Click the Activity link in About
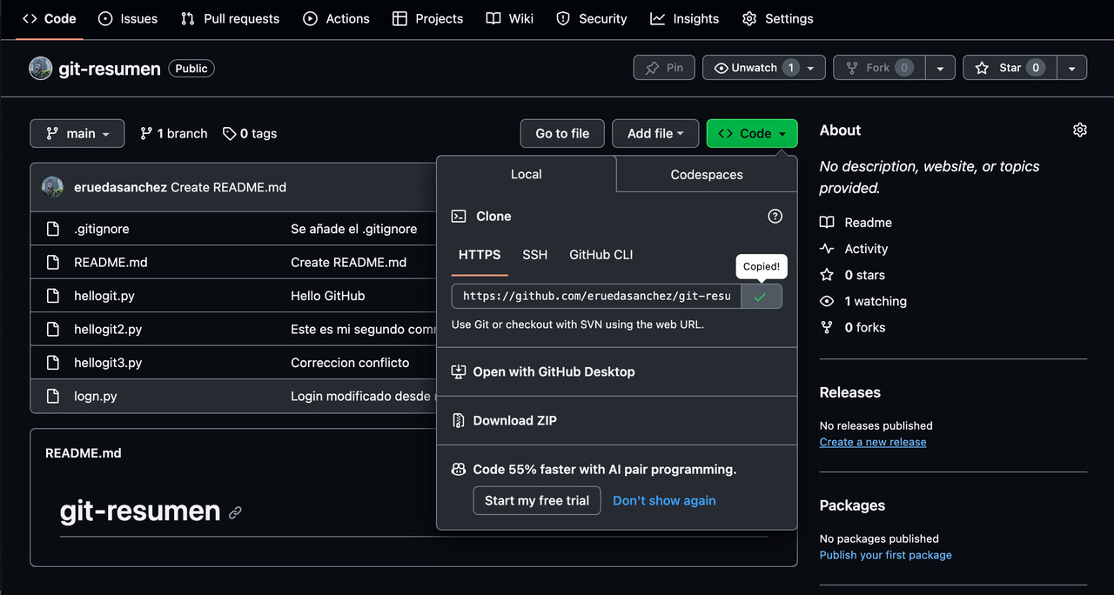This screenshot has height=595, width=1114. (855, 249)
